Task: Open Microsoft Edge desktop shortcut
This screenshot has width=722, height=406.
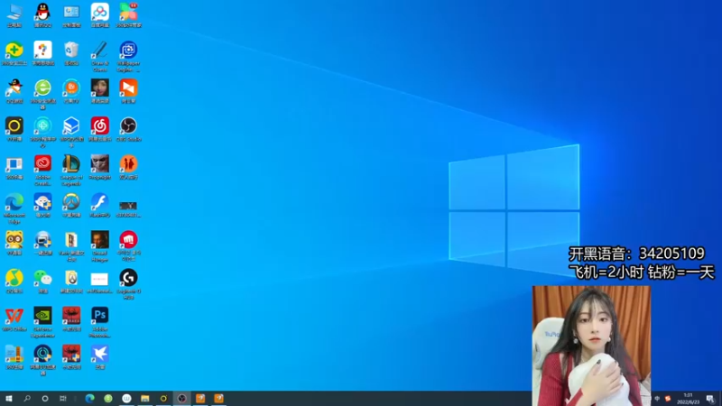Action: (14, 208)
